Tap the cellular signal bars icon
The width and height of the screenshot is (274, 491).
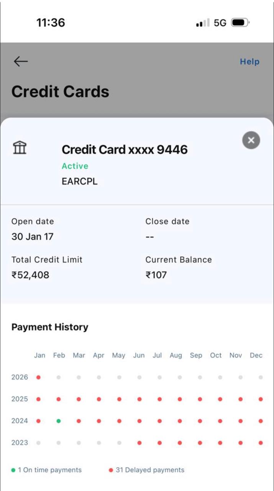[203, 23]
